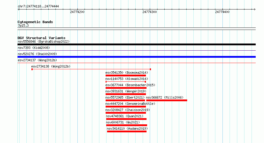Open variant nsv7393 (Kidd2008) label

34,48
